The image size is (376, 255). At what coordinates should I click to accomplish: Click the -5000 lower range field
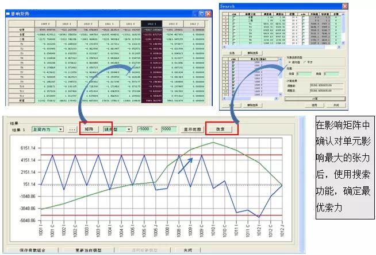pyautogui.click(x=145, y=129)
